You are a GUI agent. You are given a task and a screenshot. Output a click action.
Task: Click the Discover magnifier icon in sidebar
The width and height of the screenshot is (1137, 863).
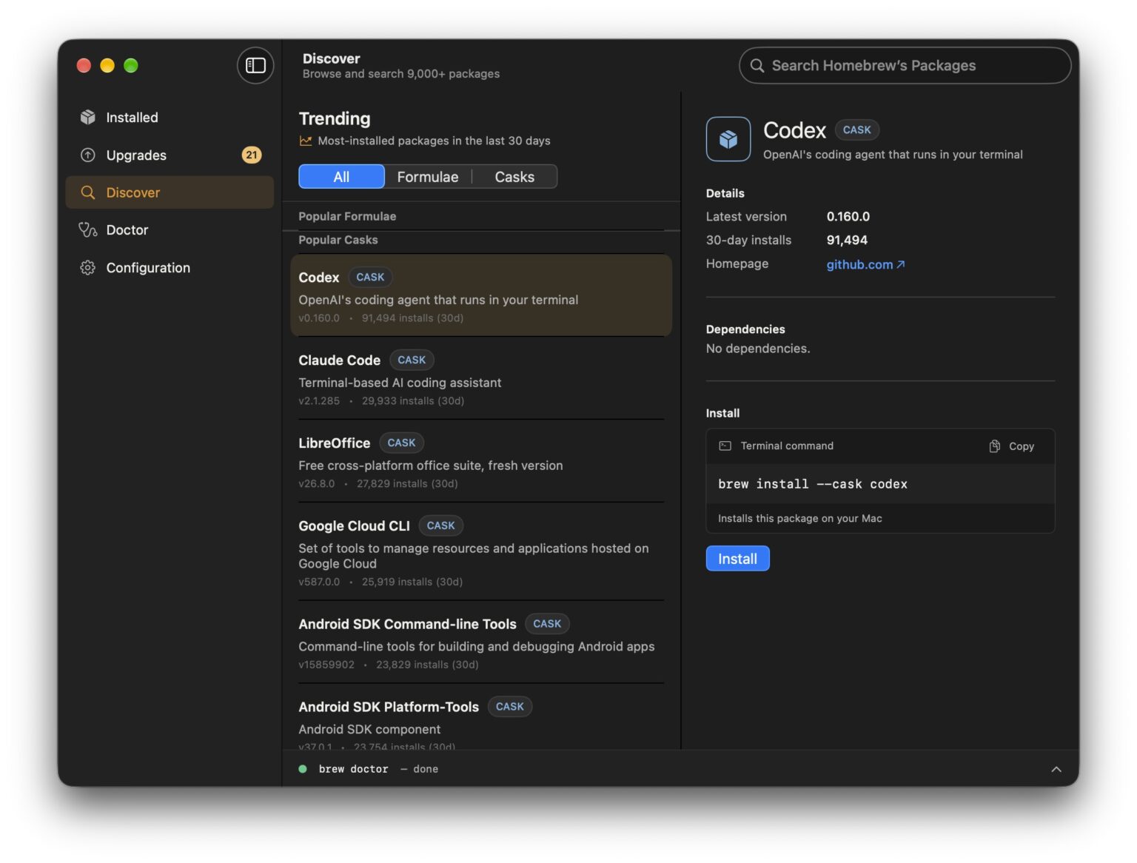point(88,192)
